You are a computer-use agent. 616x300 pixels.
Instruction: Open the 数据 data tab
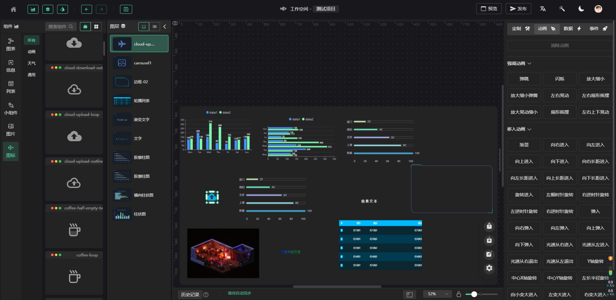572,28
